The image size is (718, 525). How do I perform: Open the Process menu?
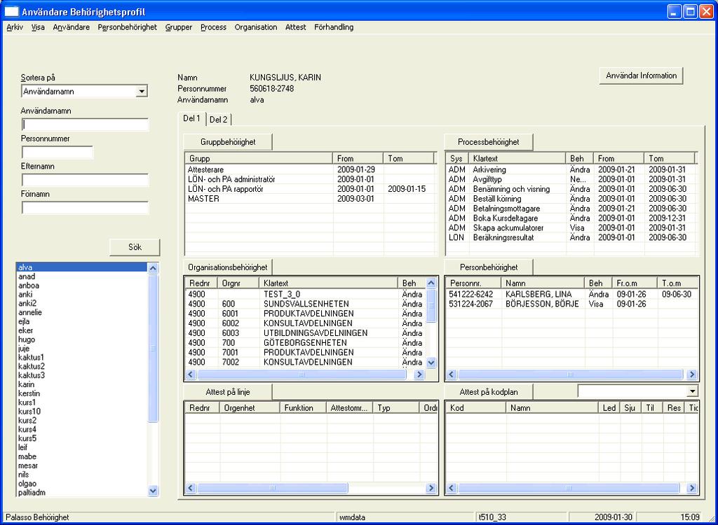pos(213,27)
